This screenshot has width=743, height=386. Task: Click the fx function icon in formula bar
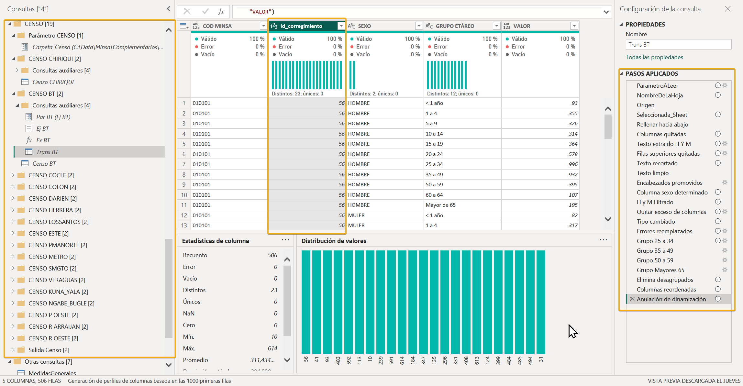[221, 12]
